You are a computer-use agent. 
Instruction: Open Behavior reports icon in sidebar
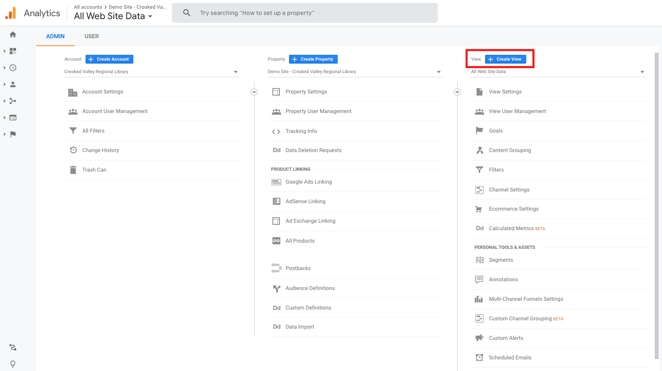(13, 118)
